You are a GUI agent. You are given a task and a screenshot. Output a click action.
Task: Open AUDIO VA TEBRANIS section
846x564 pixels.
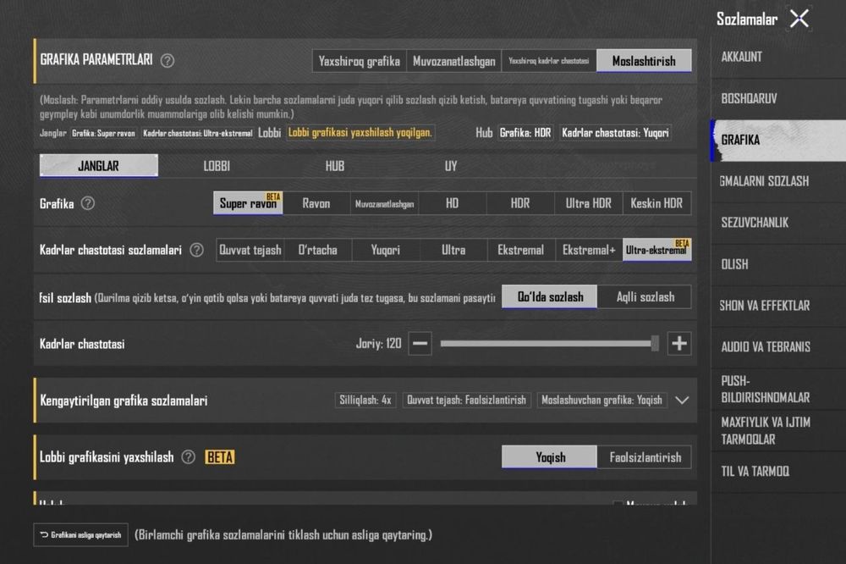778,347
